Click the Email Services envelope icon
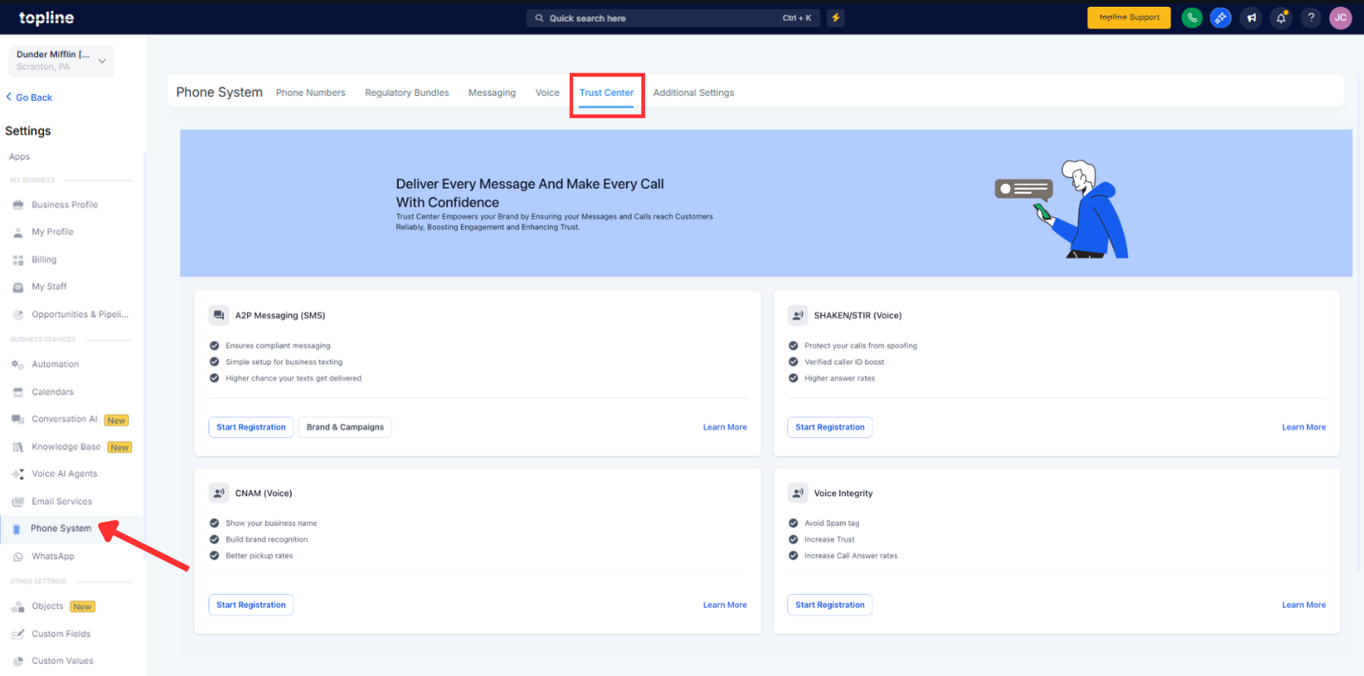The height and width of the screenshot is (676, 1364). (18, 502)
